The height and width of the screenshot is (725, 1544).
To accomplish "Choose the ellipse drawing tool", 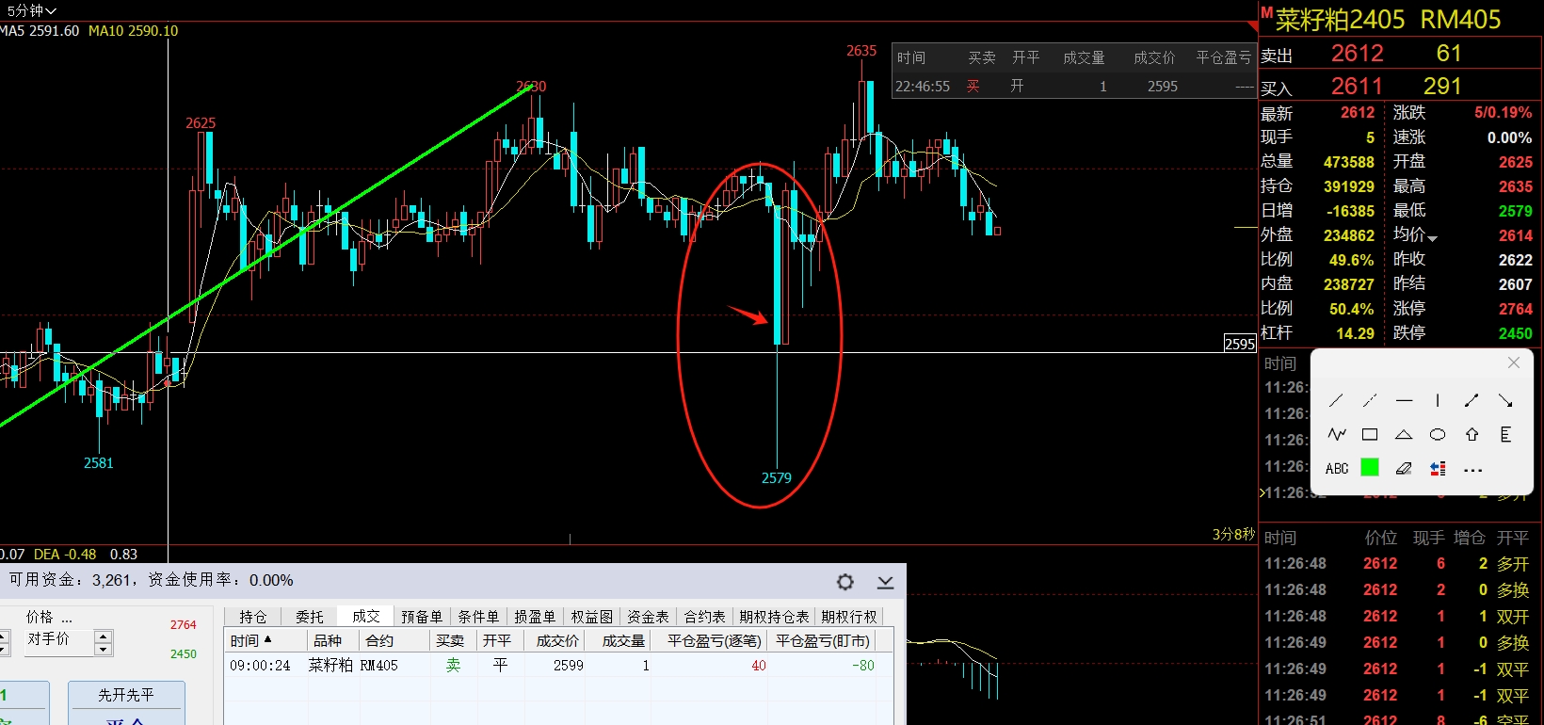I will (1438, 435).
